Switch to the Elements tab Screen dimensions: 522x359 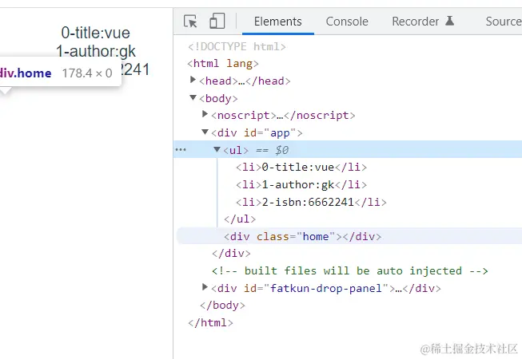278,22
